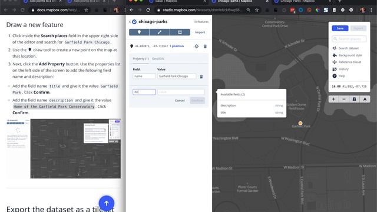Click the Export button beside Save

[x=358, y=28]
